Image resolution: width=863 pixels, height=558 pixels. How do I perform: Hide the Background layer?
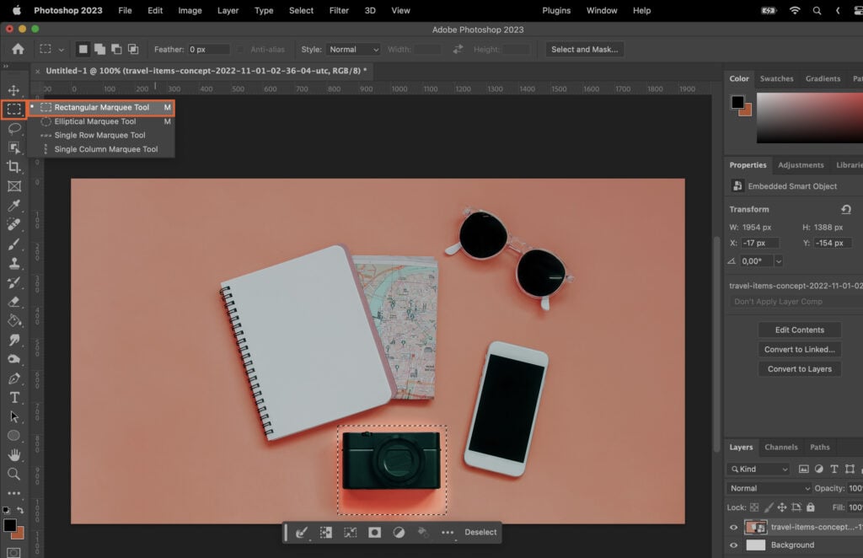click(x=733, y=545)
